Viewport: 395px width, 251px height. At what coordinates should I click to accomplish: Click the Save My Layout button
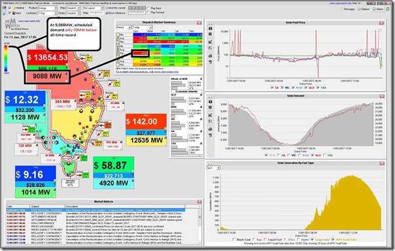pos(116,8)
